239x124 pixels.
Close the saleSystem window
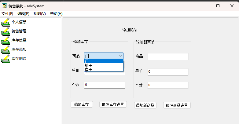click(232, 6)
